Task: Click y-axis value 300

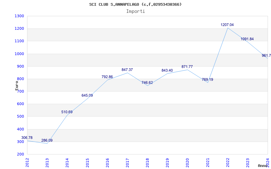Action: [20, 142]
